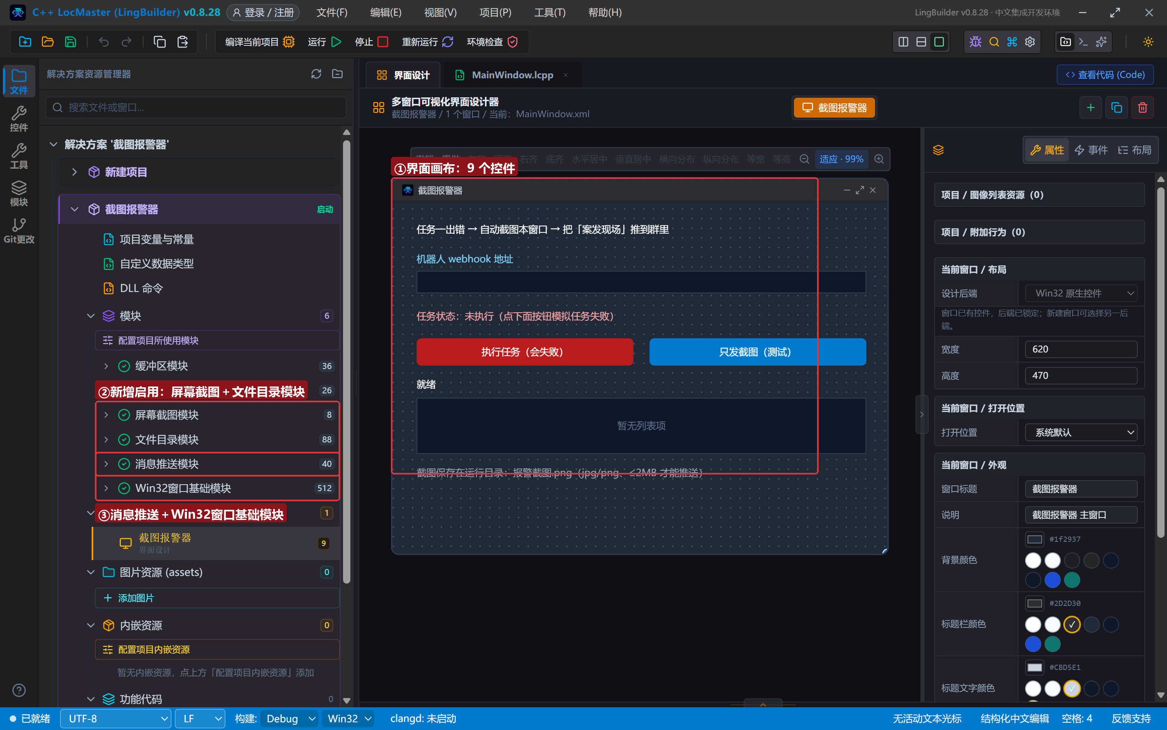
Task: Save using the green save icon
Action: click(x=71, y=41)
